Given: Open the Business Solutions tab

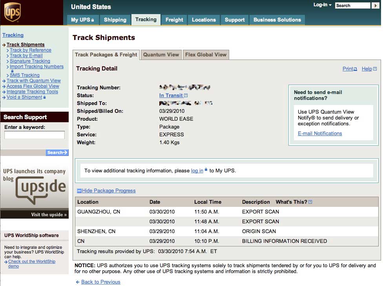Looking at the screenshot, I should (x=277, y=20).
